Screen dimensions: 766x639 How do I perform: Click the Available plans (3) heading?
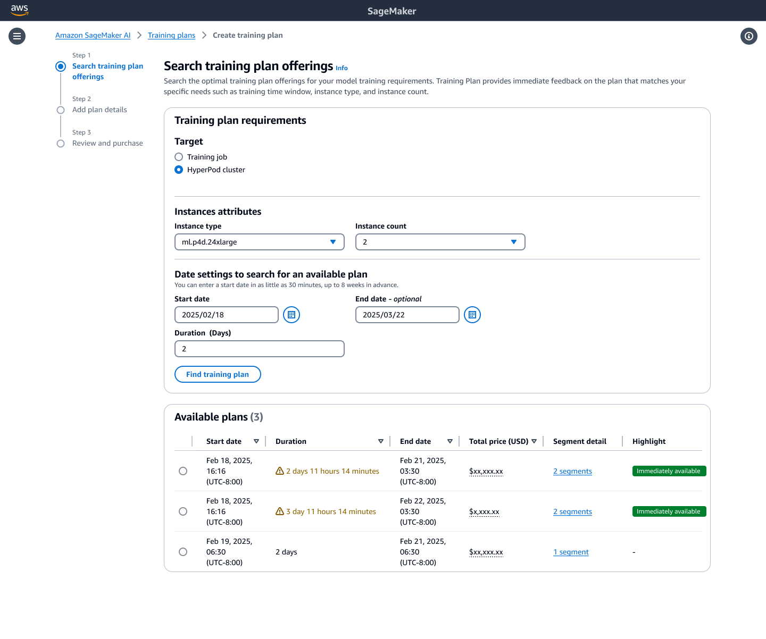[219, 417]
